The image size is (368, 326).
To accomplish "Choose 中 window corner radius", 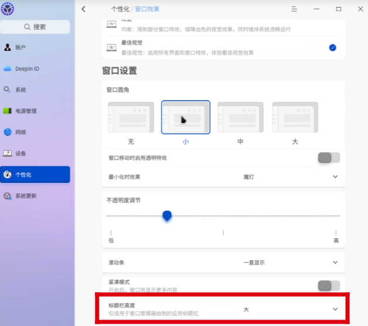I will click(240, 117).
